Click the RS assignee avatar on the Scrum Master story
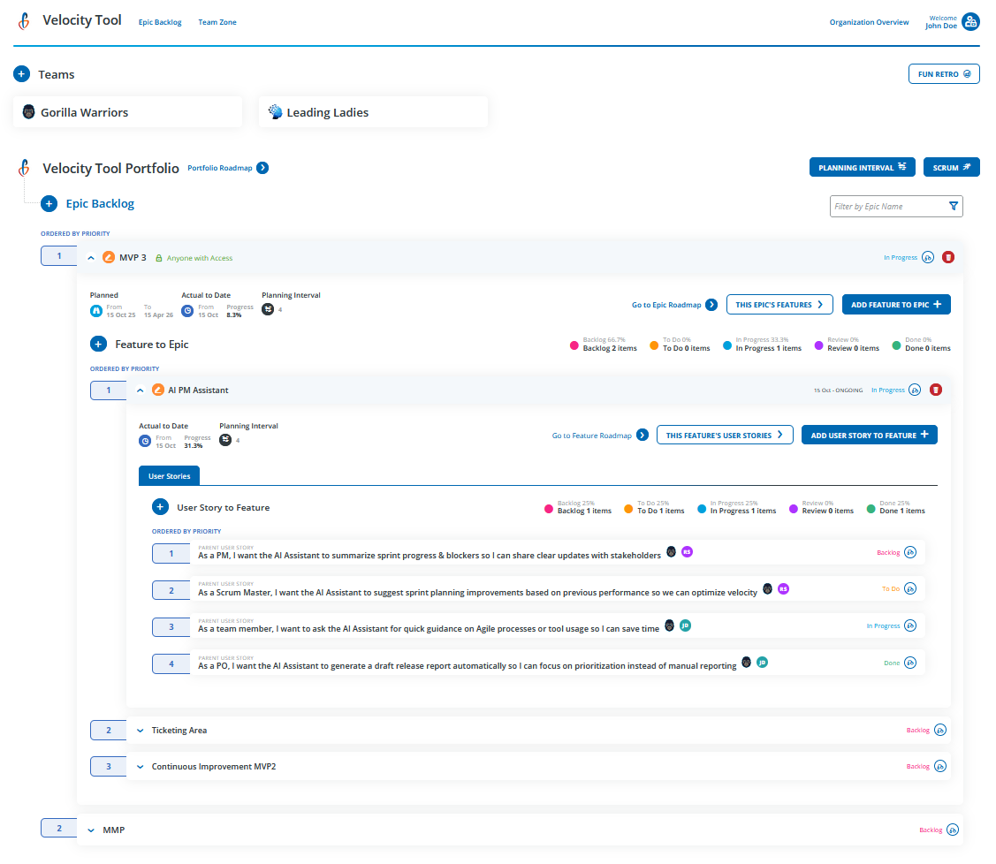Image resolution: width=996 pixels, height=864 pixels. pyautogui.click(x=783, y=588)
